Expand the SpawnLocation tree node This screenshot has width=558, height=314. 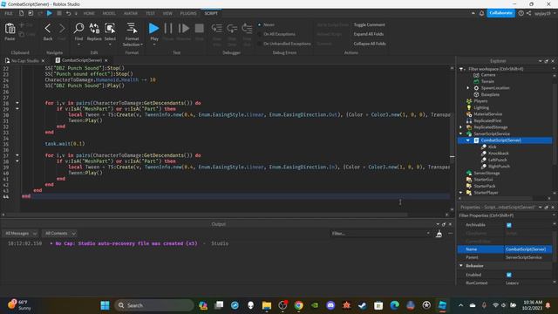(x=468, y=88)
